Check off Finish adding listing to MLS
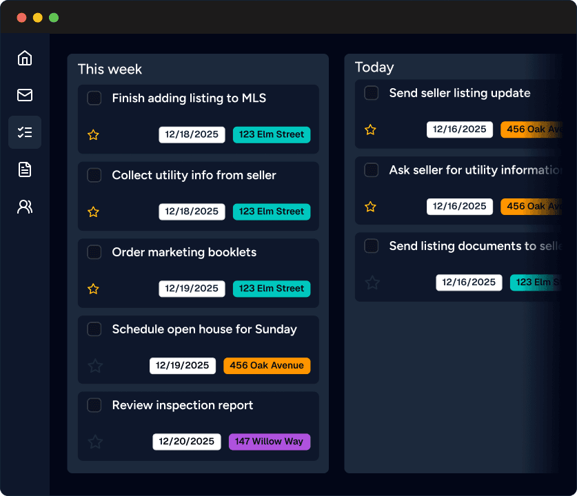577x496 pixels. pos(94,98)
